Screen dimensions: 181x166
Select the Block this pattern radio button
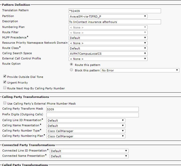71,70
